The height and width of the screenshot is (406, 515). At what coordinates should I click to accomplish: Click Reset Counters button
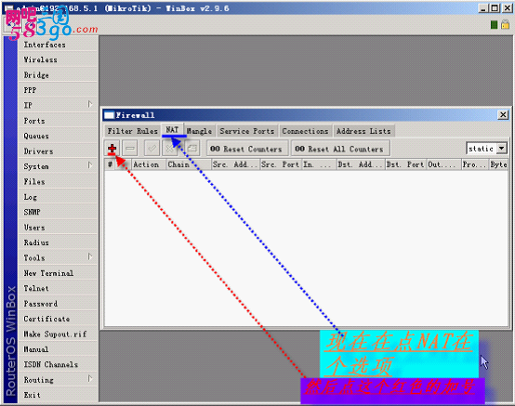tap(247, 149)
